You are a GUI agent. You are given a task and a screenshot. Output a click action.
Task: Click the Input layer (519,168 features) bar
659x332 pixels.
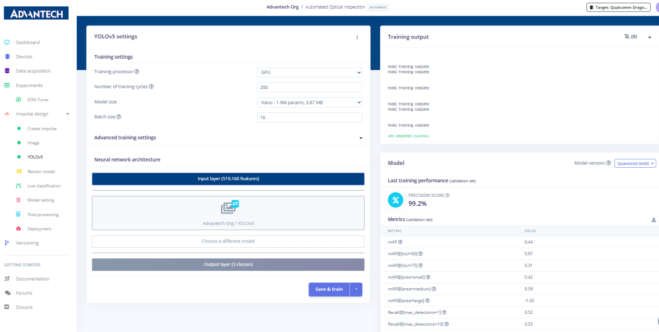point(228,179)
